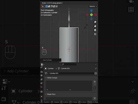Toggle the camera view icon
Screen dimensions: 138x104
pyautogui.click(x=95, y=30)
